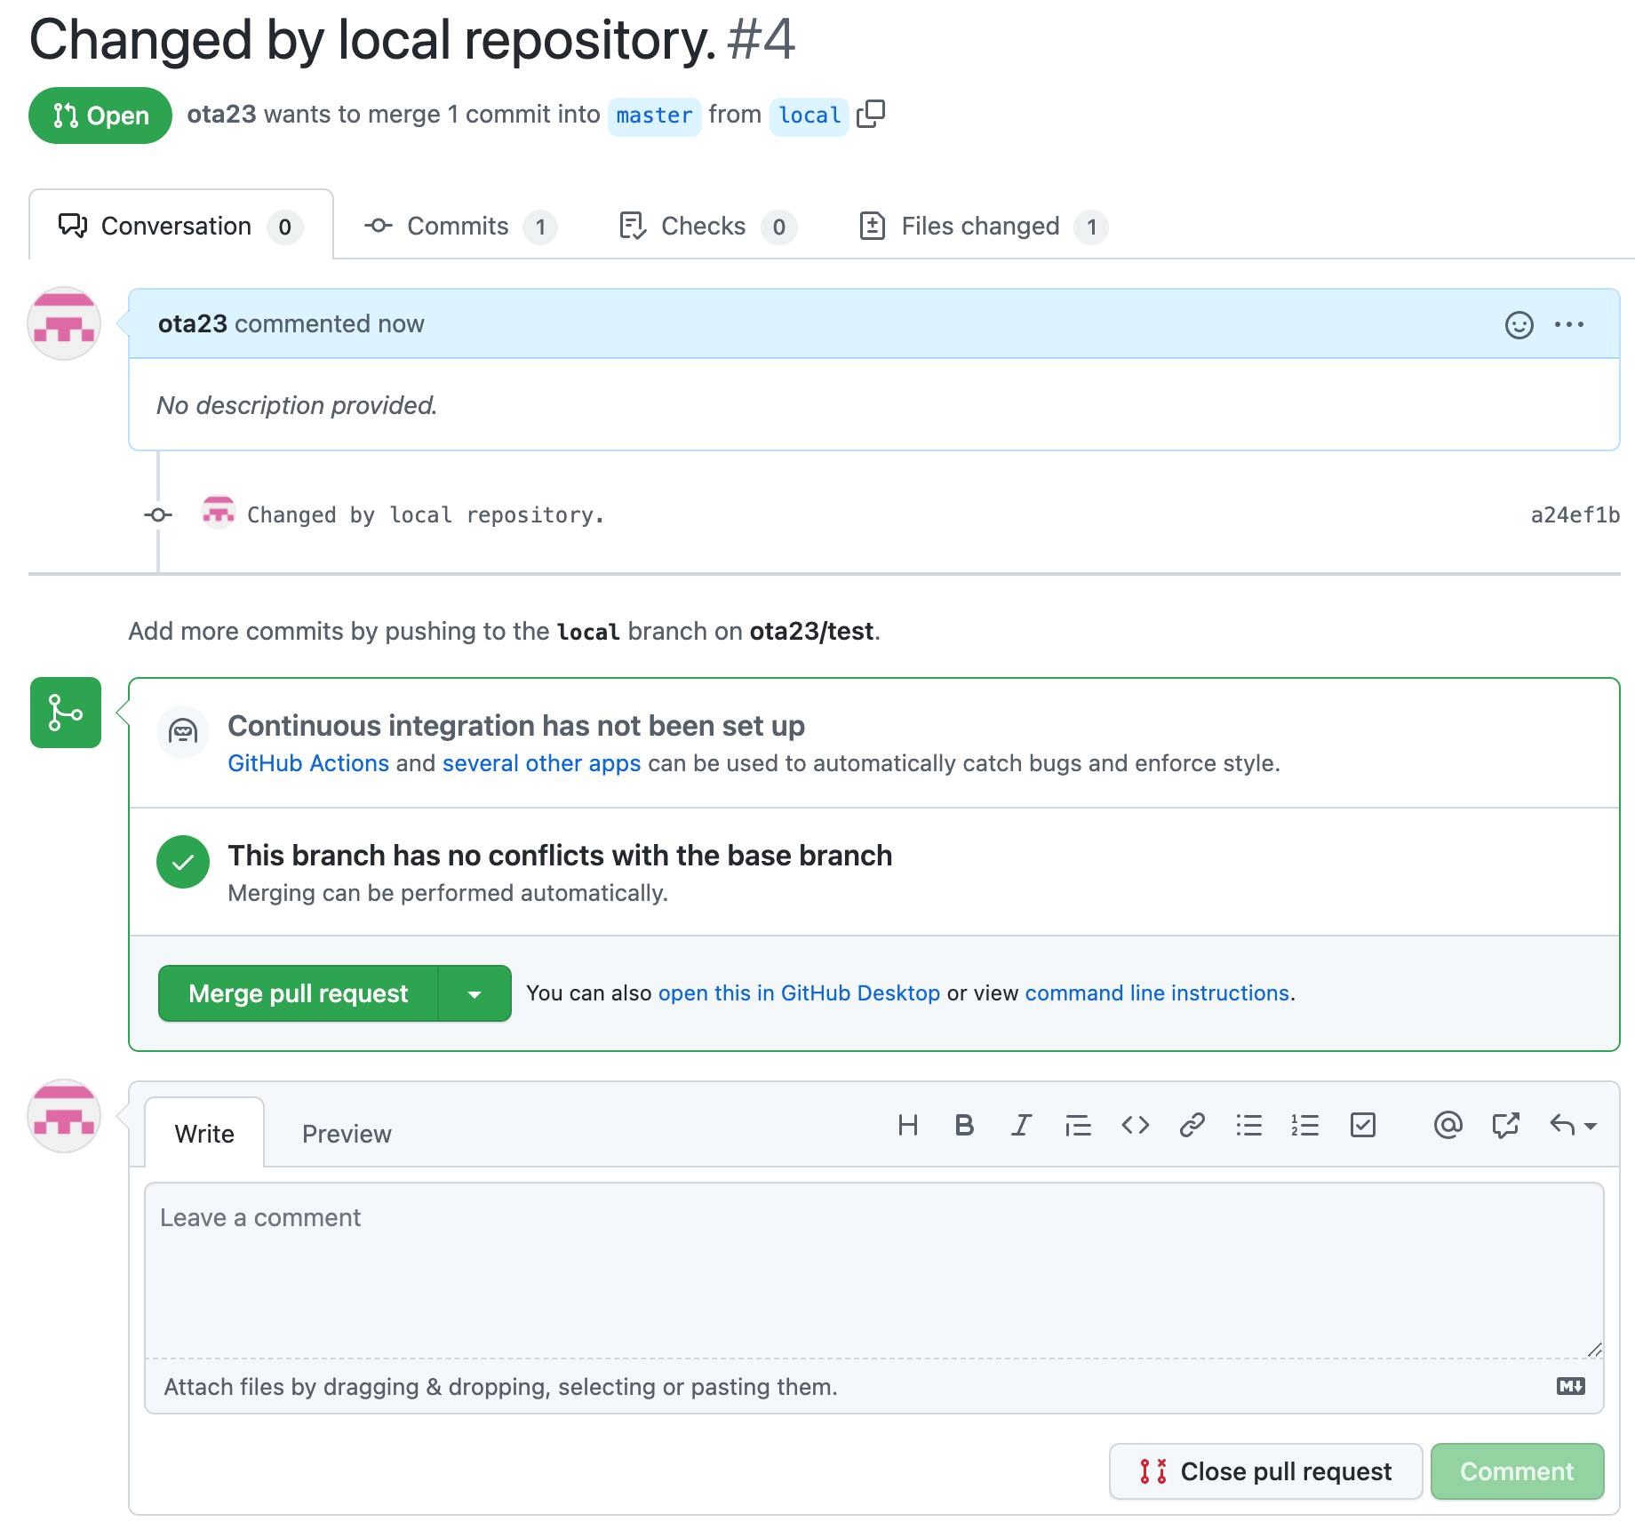Close the pull request
1635x1530 pixels.
tap(1265, 1472)
